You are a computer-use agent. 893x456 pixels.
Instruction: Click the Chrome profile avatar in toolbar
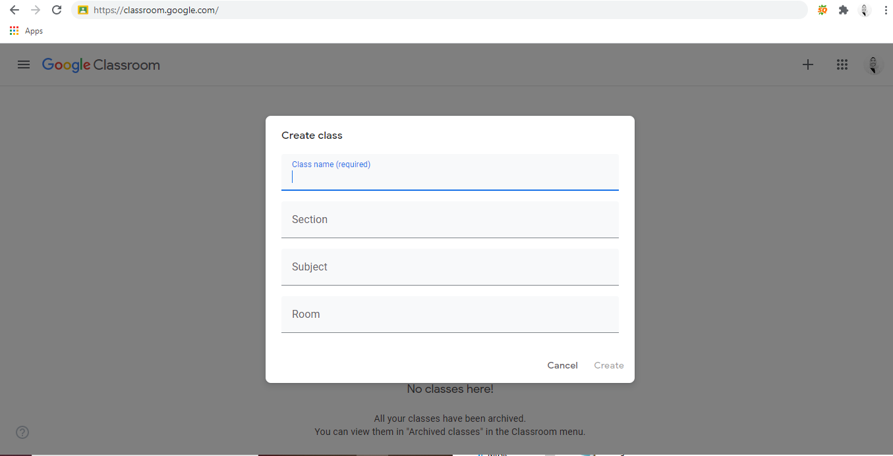tap(865, 10)
